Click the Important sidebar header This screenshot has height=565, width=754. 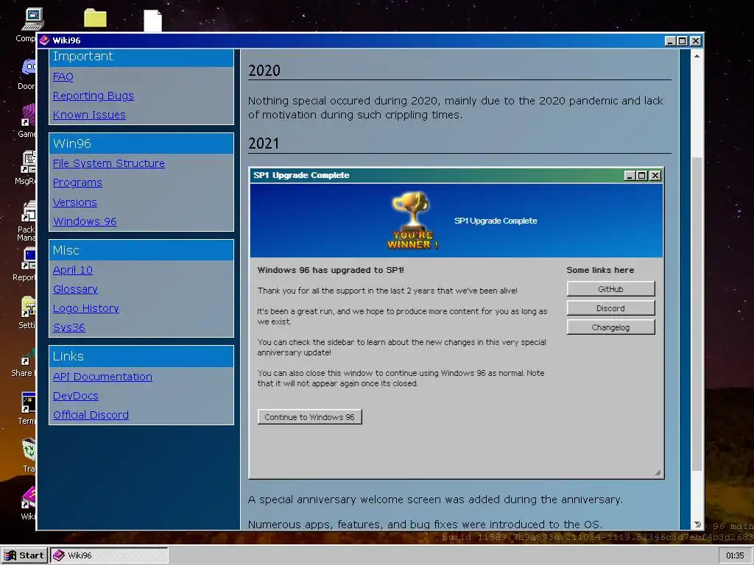[141, 57]
